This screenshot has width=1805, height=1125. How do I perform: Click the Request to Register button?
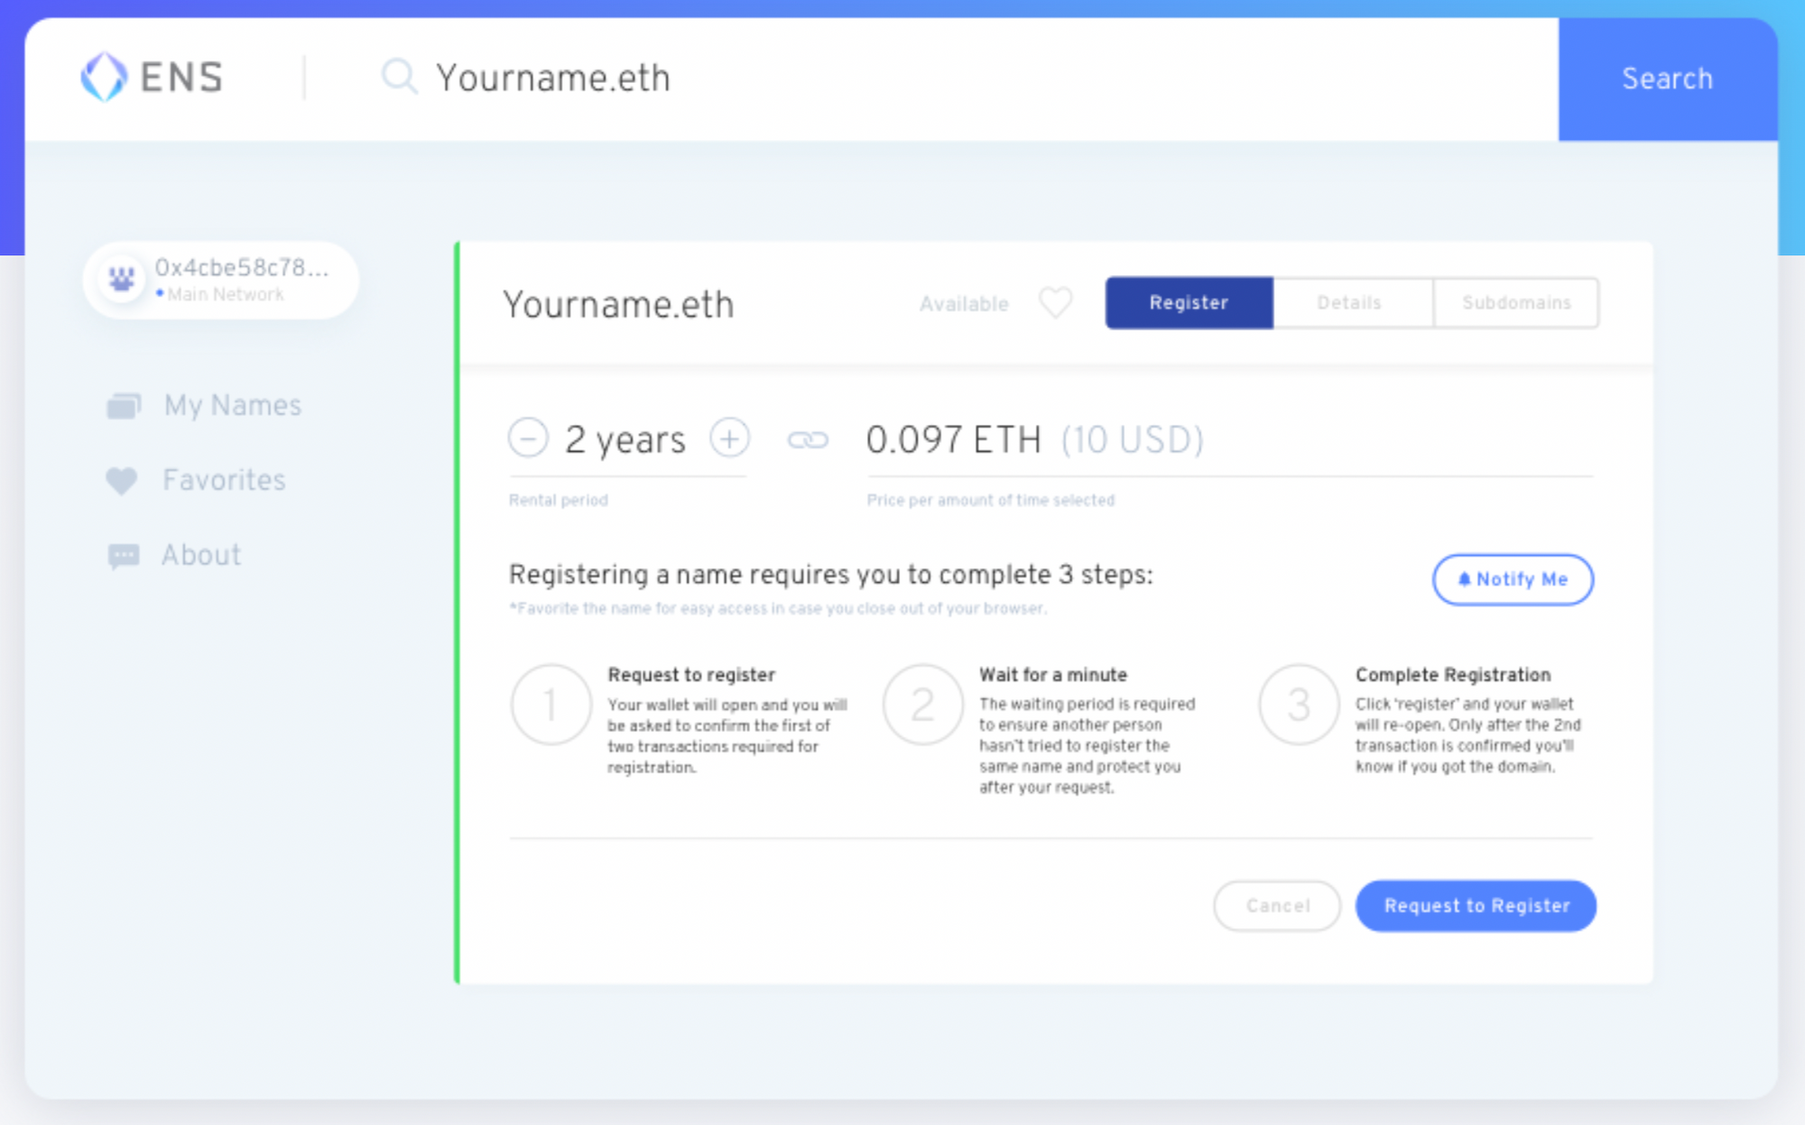(1476, 905)
